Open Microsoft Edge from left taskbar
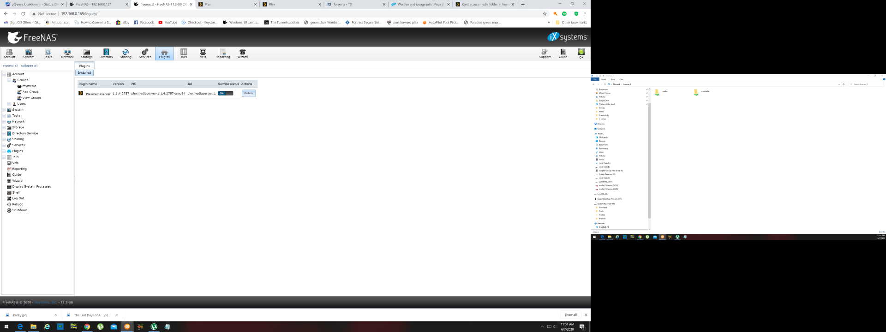The height and width of the screenshot is (332, 886). point(20,326)
